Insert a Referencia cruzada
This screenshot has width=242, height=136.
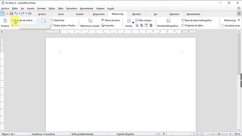click(90, 23)
